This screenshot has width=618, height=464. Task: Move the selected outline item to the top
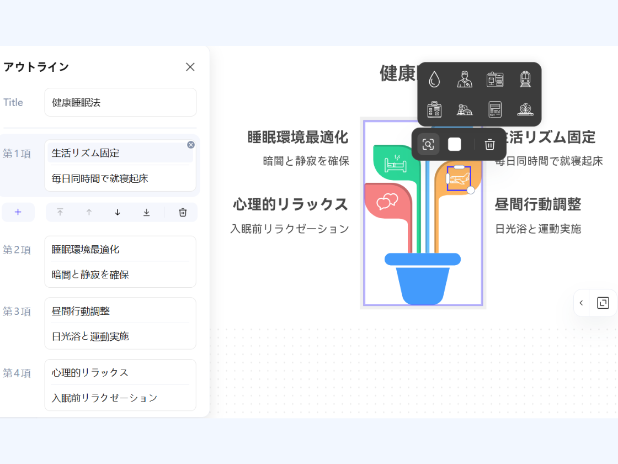(60, 212)
